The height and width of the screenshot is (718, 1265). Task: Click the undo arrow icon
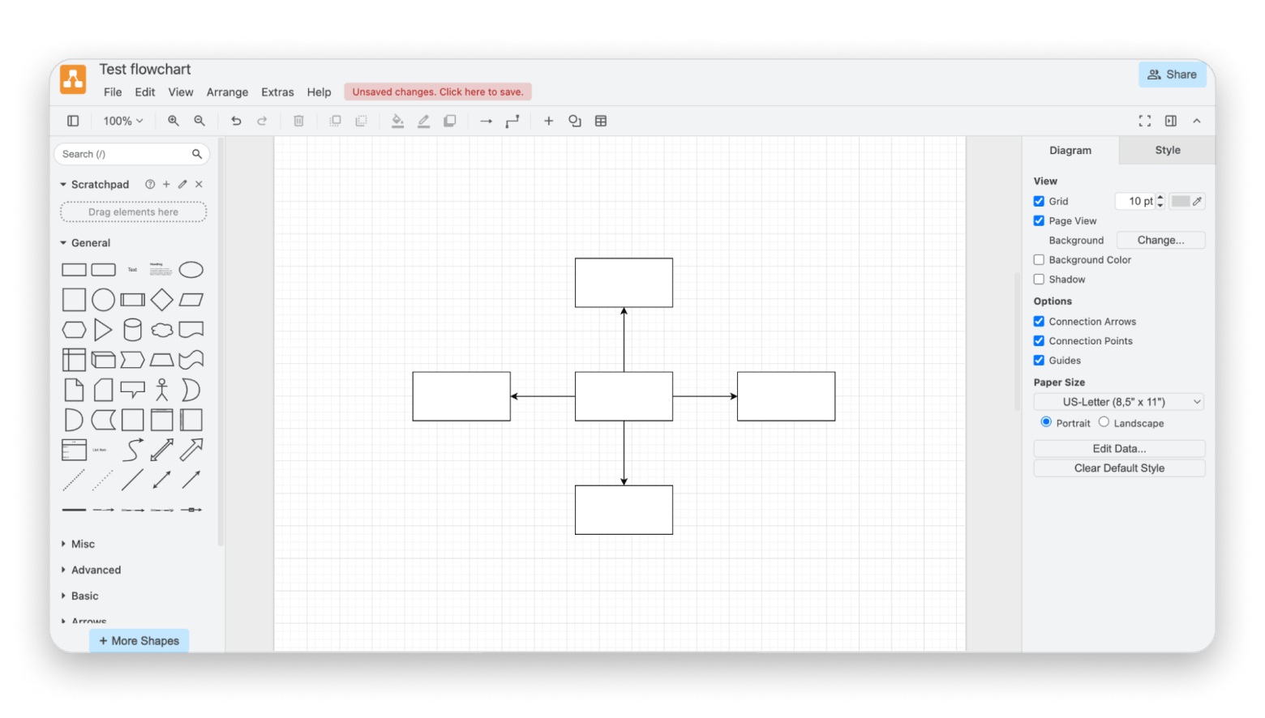pyautogui.click(x=236, y=121)
